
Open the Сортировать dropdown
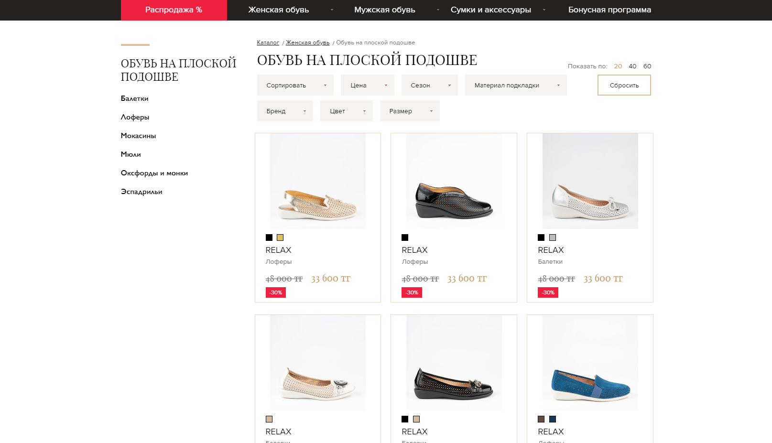point(295,85)
